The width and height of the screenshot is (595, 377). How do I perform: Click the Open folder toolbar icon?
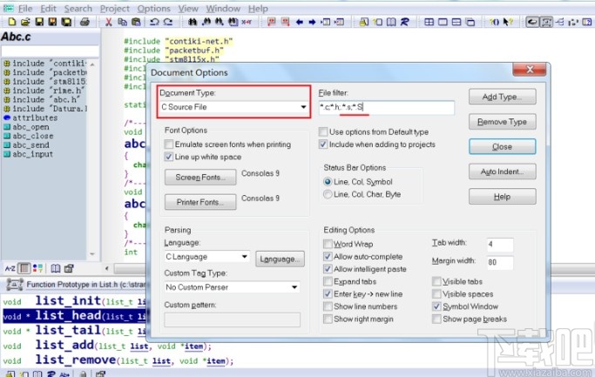pos(25,22)
